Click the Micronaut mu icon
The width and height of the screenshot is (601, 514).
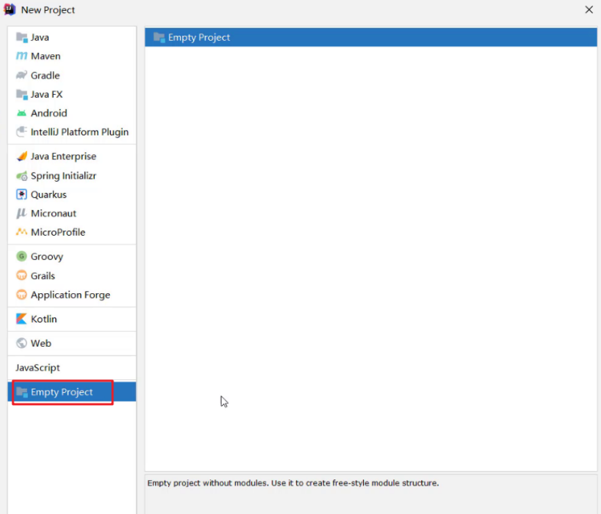pos(22,213)
